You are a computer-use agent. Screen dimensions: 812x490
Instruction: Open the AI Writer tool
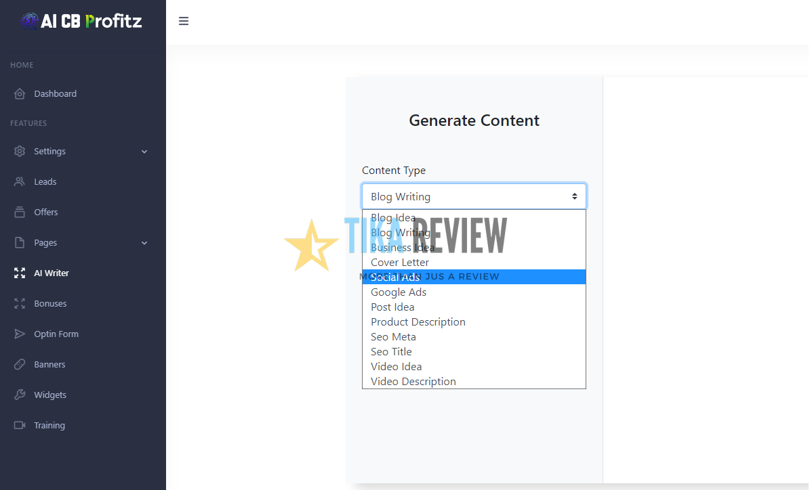click(x=51, y=273)
